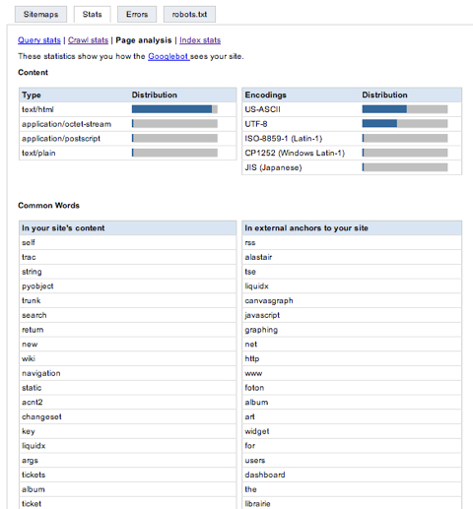Image resolution: width=473 pixels, height=509 pixels.
Task: Click the 'In your site's content' header
Action: [63, 228]
